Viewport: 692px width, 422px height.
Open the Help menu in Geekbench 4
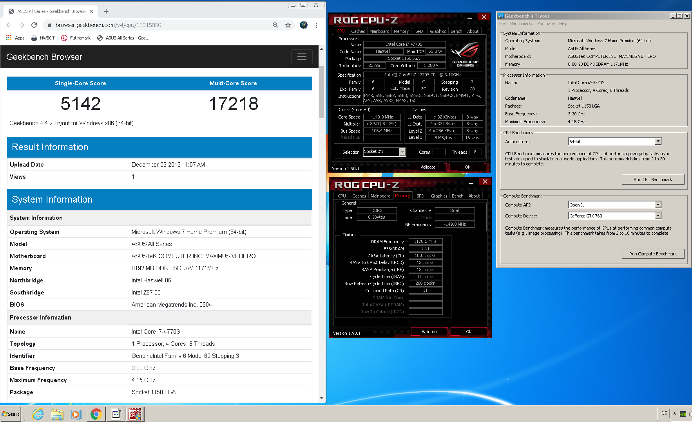563,23
